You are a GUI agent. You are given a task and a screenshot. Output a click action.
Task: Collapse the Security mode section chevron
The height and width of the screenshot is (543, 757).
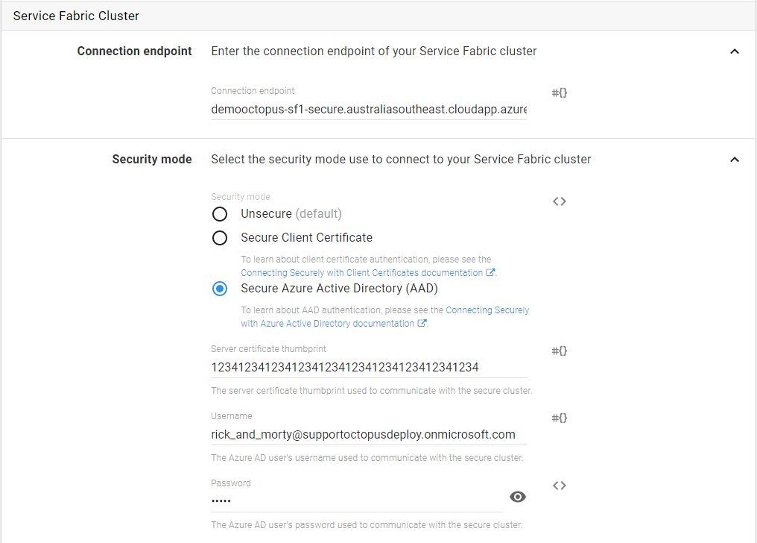pyautogui.click(x=735, y=160)
